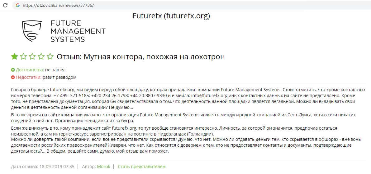Screen dimensions: 371x174
Task: Click the FUTURE MANAGEMENT SYSTEMS logo text
Action: click(78, 31)
